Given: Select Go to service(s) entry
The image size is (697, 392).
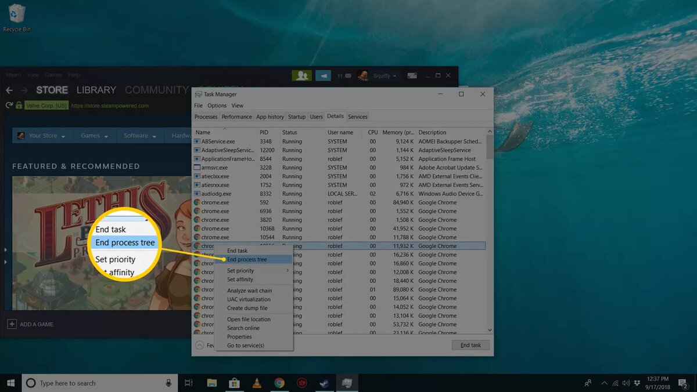Looking at the screenshot, I should [x=254, y=346].
